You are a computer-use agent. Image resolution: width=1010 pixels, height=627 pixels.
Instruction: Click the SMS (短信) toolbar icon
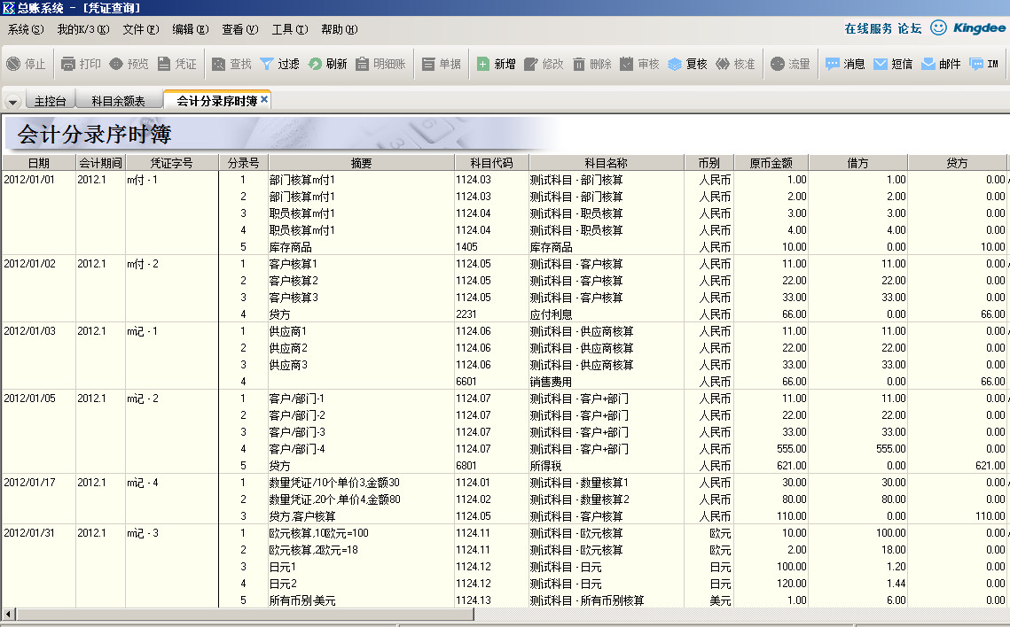881,64
